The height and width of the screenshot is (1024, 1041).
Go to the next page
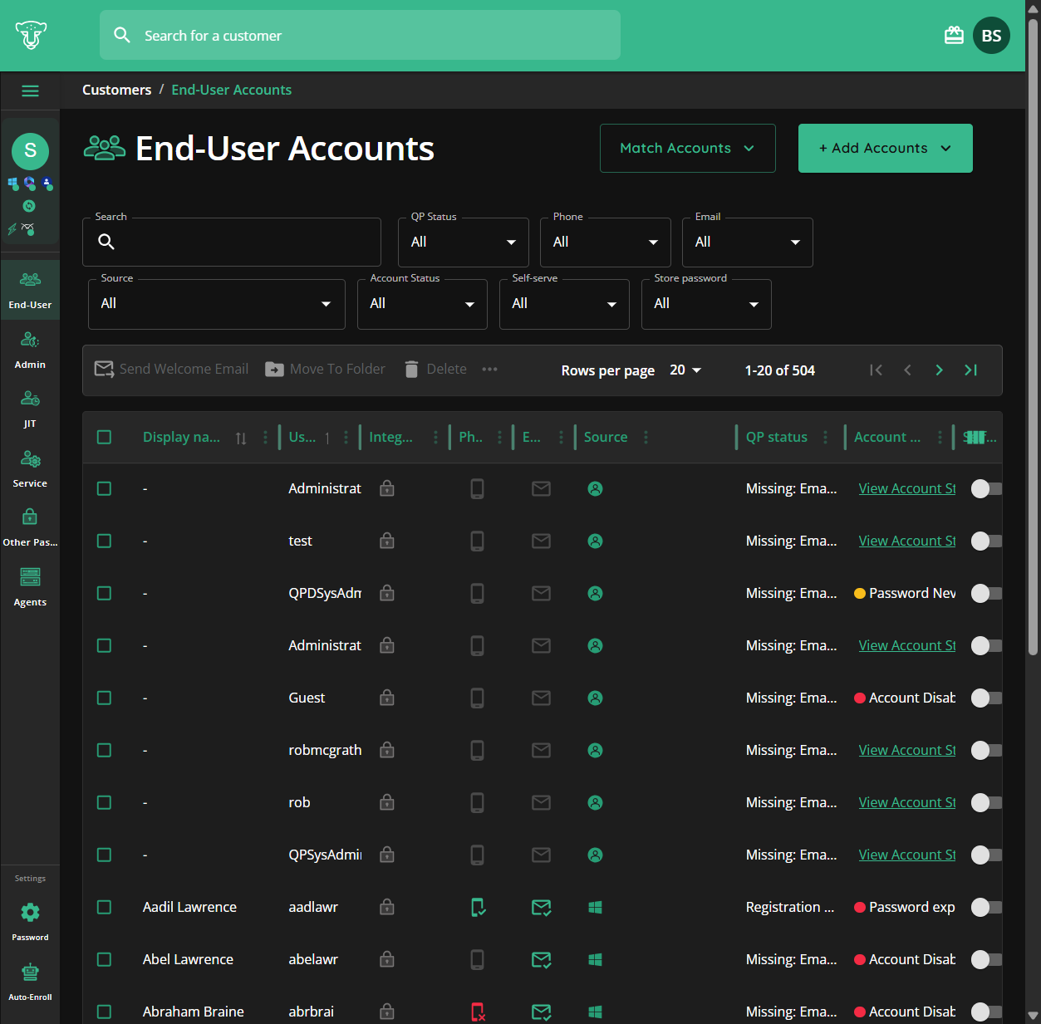pos(939,370)
